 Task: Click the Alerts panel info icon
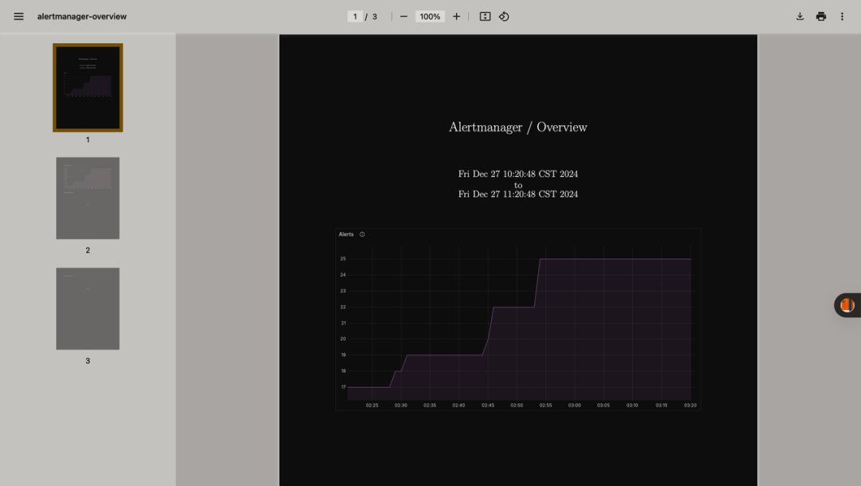pyautogui.click(x=362, y=234)
